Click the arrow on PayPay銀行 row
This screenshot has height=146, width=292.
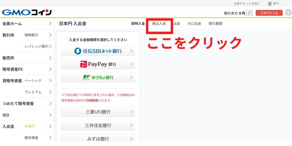click(131, 64)
